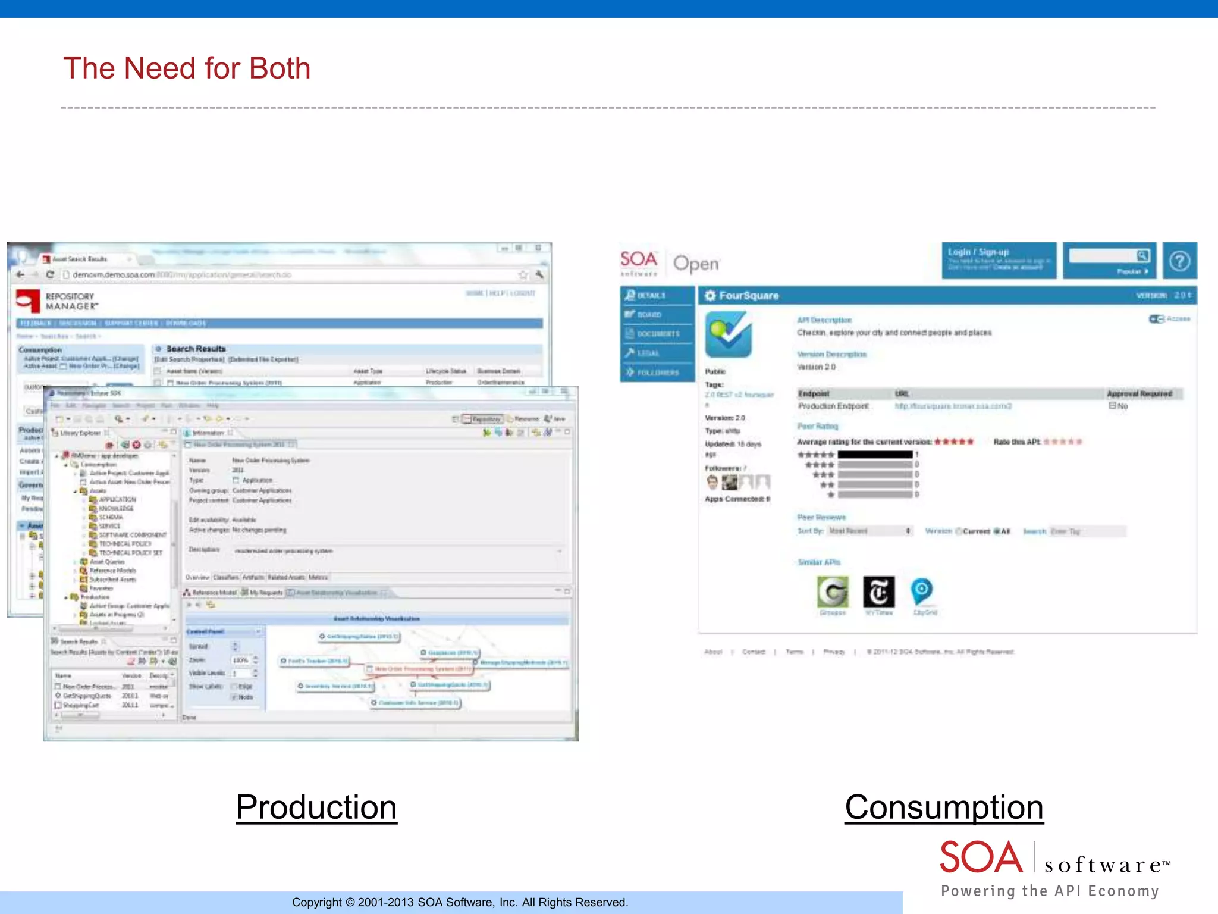The height and width of the screenshot is (914, 1218).
Task: Click the Customer Info Service node in visualization
Action: click(x=416, y=703)
